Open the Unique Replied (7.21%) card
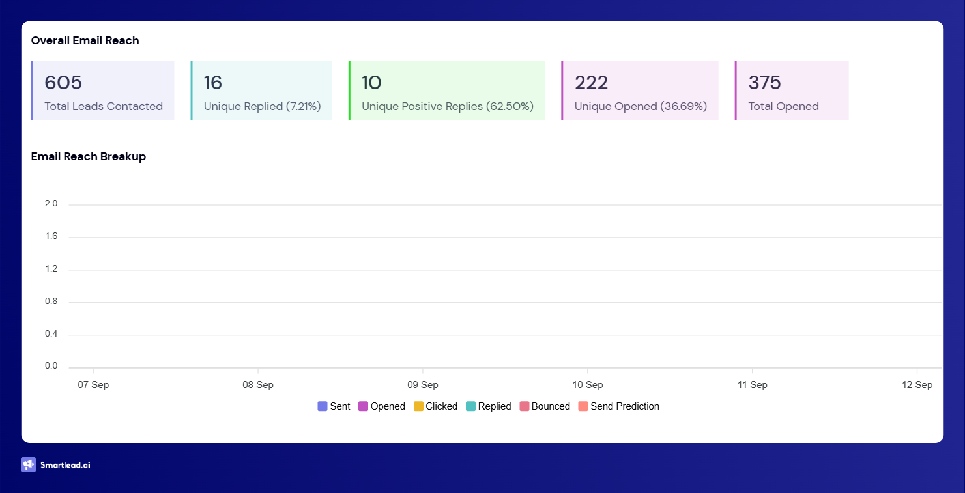The image size is (965, 493). point(261,91)
